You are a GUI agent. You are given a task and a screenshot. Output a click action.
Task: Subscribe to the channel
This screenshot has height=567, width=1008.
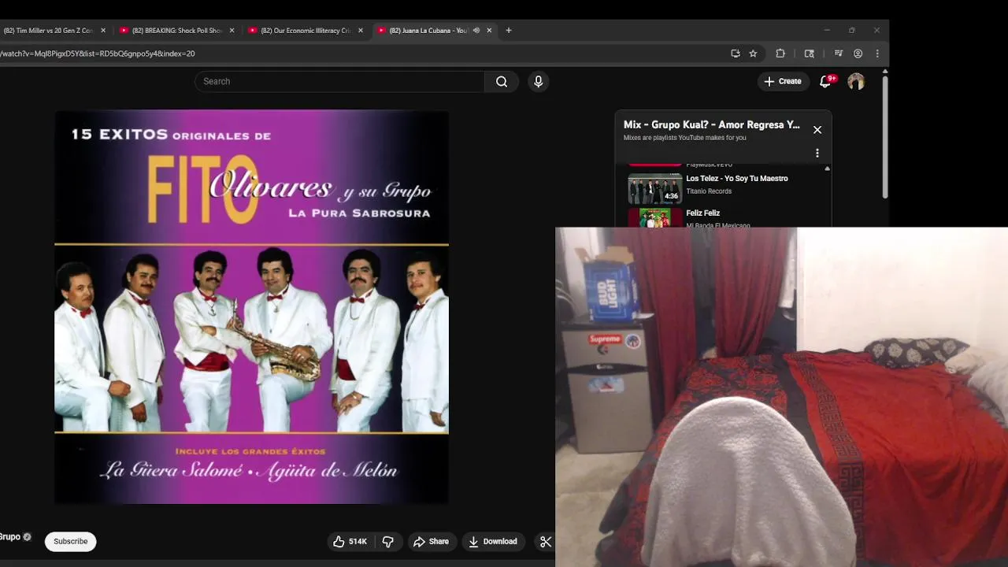click(x=71, y=541)
